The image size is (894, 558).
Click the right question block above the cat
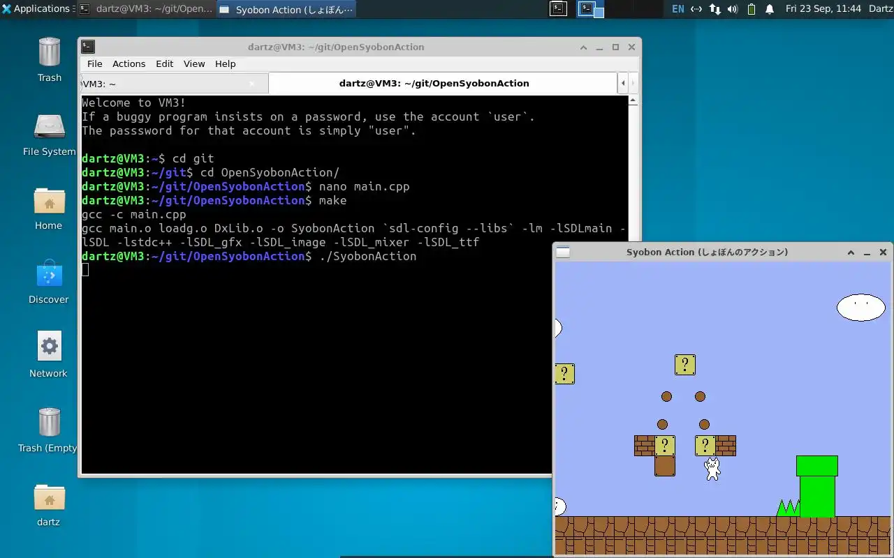705,446
